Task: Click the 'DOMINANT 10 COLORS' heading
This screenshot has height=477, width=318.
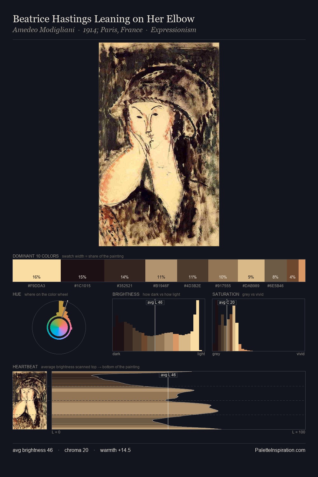Action: tap(36, 256)
